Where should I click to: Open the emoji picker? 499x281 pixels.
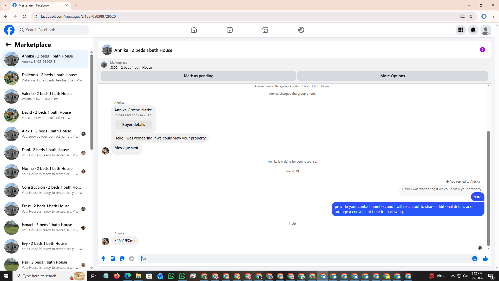[475, 259]
